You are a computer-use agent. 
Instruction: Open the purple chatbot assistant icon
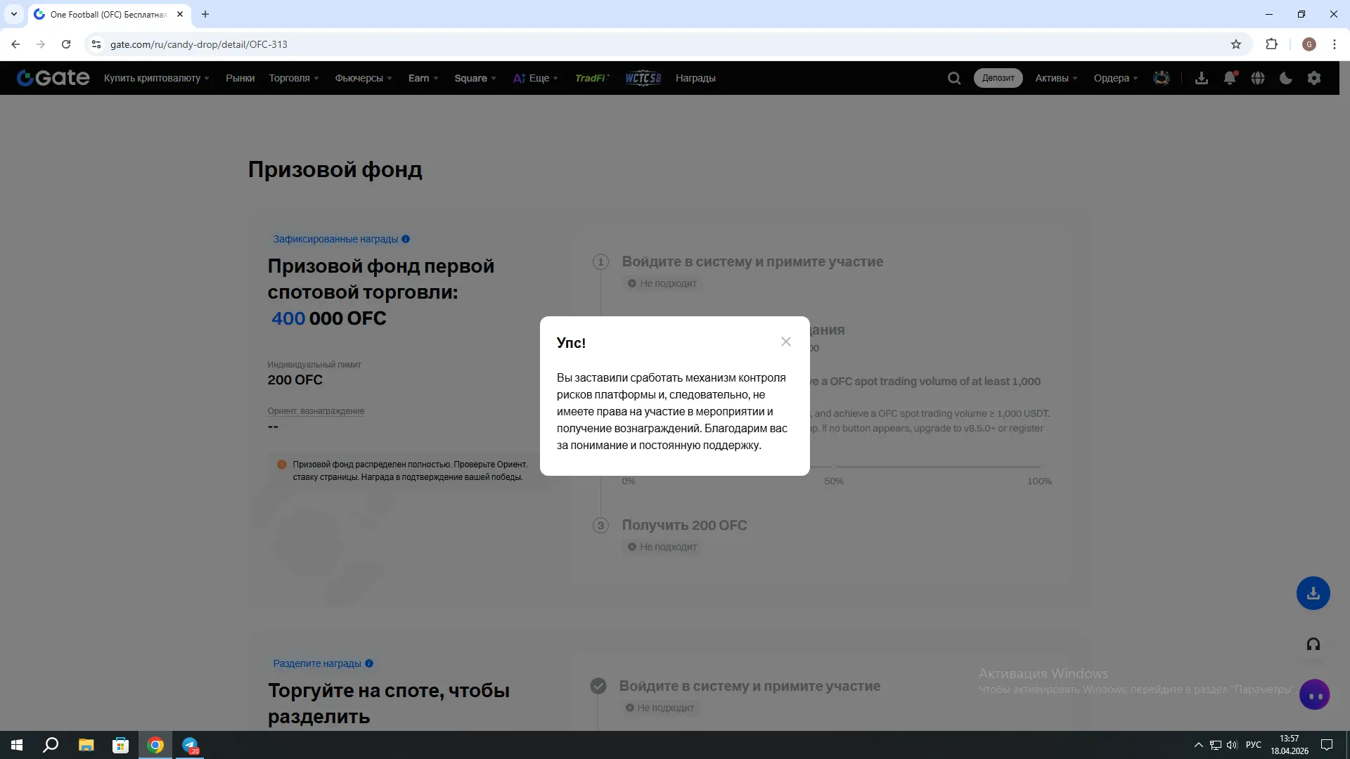1314,695
